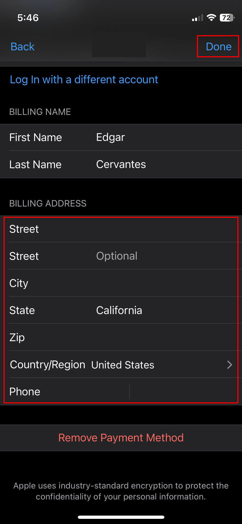The width and height of the screenshot is (242, 524).
Task: Tap the Zip code field
Action: tap(164, 337)
